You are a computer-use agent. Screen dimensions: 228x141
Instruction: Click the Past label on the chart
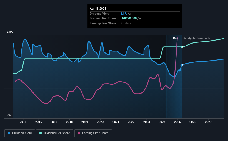[x=176, y=38]
